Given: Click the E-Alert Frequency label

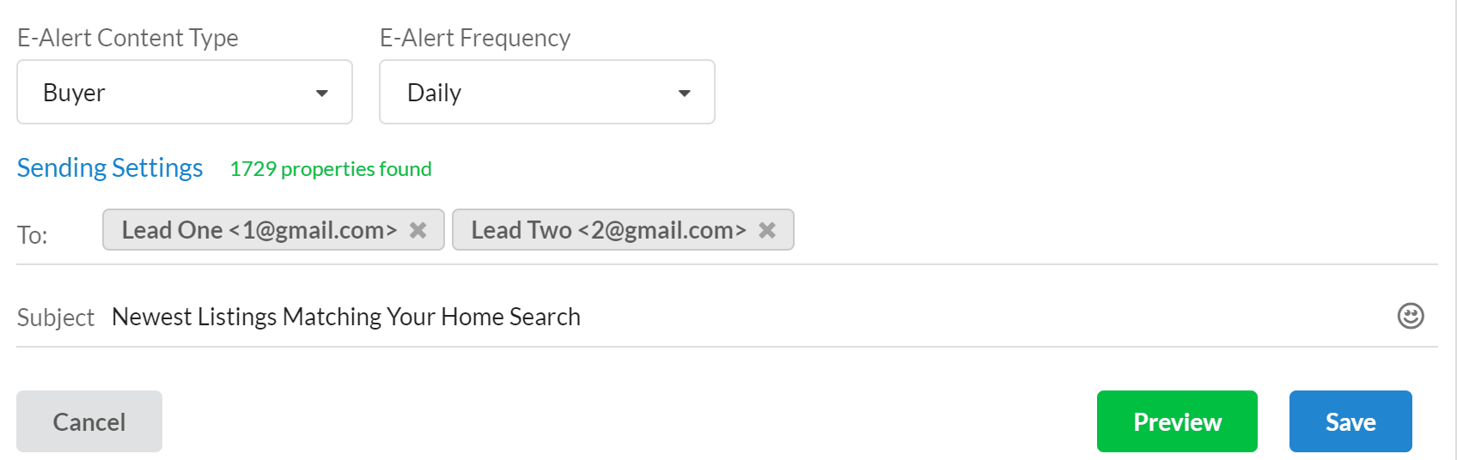Looking at the screenshot, I should tap(474, 38).
